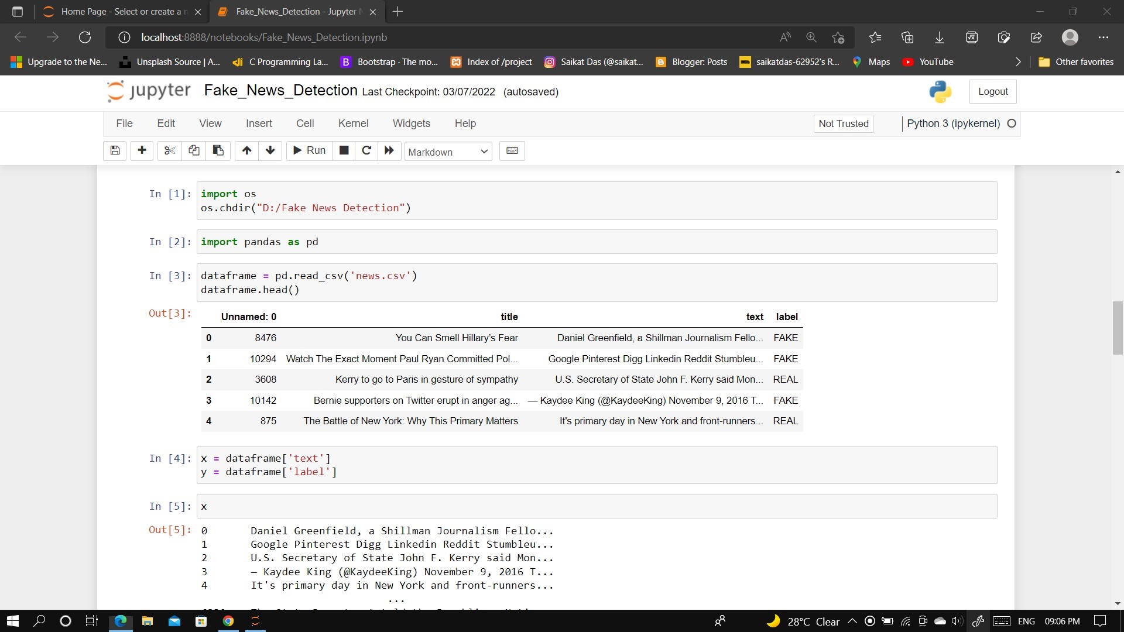This screenshot has height=632, width=1124.
Task: Restart kernel and run all with the fast-forward icon
Action: tap(389, 151)
